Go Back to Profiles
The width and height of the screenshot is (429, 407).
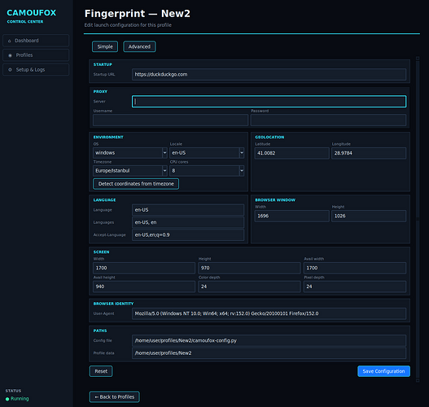click(114, 397)
